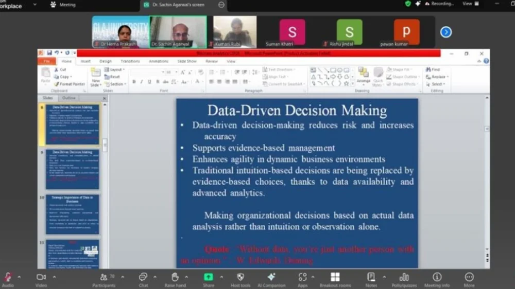
Task: Expand the Audio options arrow
Action: [x=19, y=277]
